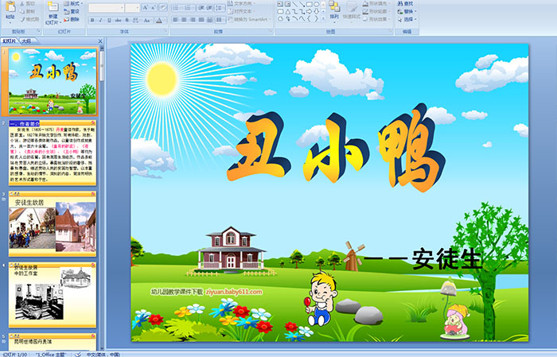Select the right block arrow shape
Image resolution: width=557 pixels, height=357 pixels.
[309, 11]
